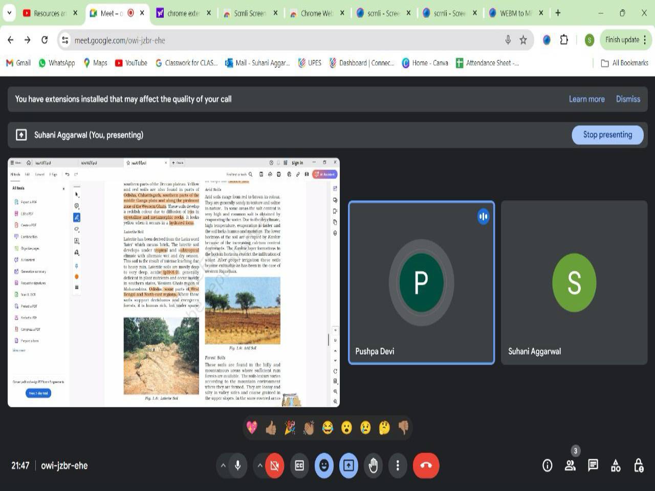Dismiss the extensions warning banner

[628, 99]
